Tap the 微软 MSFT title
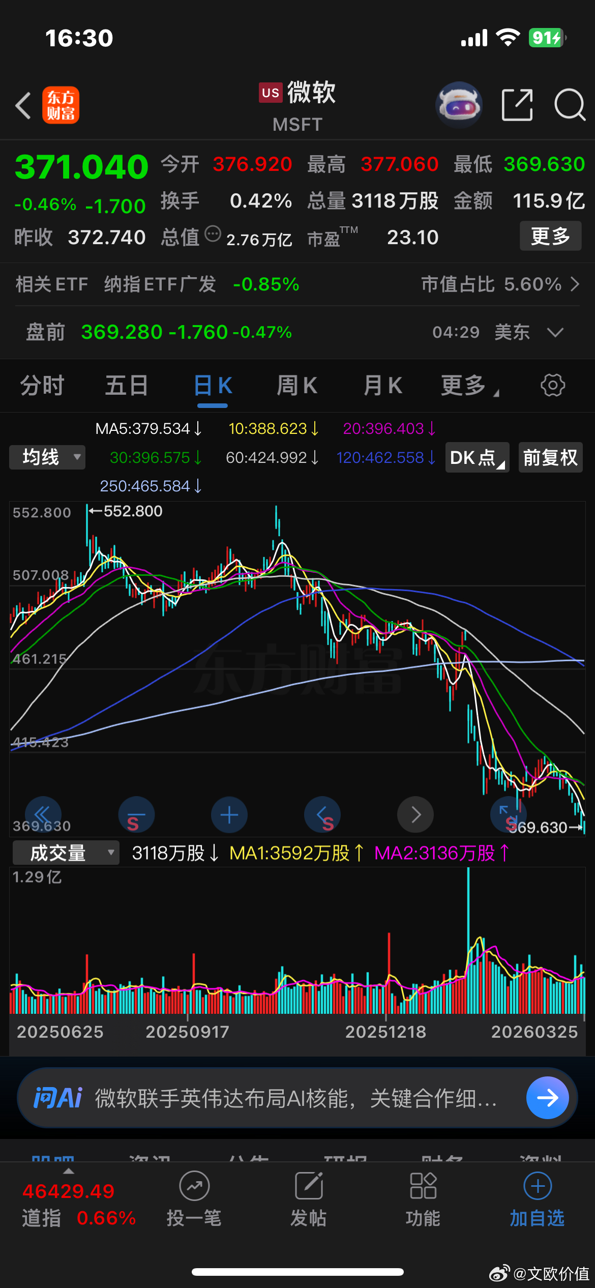This screenshot has height=1288, width=595. [x=298, y=106]
